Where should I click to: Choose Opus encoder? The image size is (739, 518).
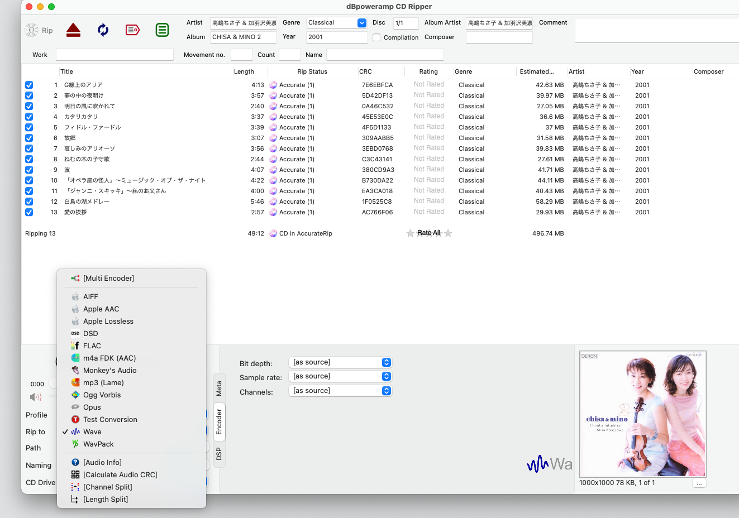(x=132, y=407)
